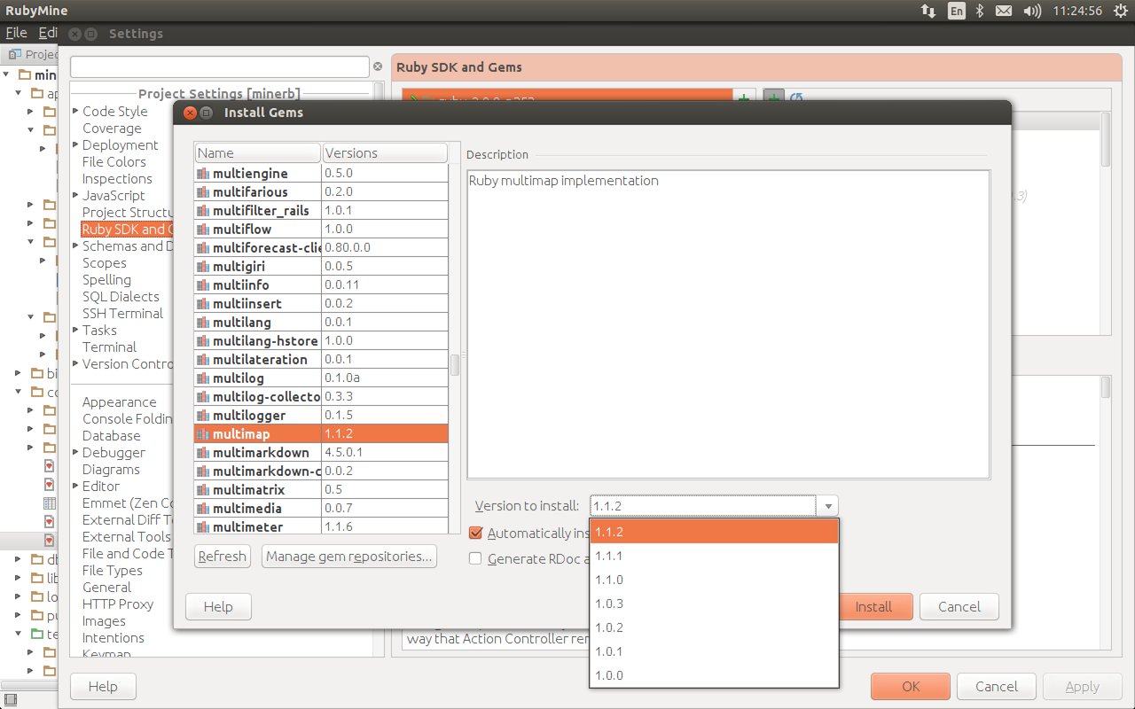Clear the Settings search field icon
The height and width of the screenshot is (709, 1135).
coord(378,66)
